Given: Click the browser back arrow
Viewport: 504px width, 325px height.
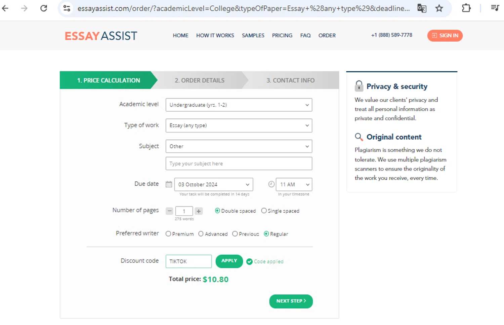Looking at the screenshot, I should click(5, 8).
